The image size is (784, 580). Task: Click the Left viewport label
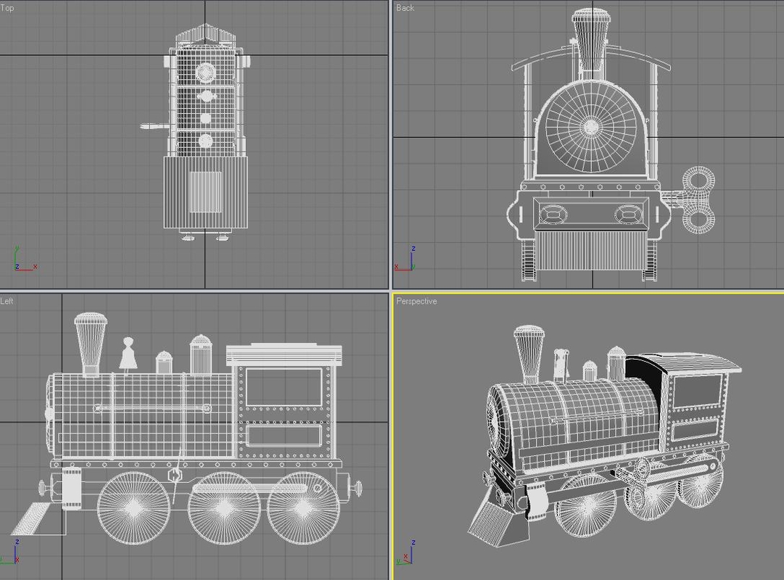[6, 300]
